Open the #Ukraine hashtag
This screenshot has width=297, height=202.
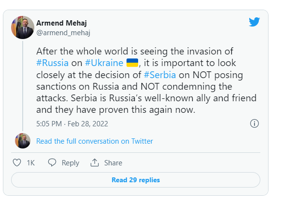[x=104, y=63]
